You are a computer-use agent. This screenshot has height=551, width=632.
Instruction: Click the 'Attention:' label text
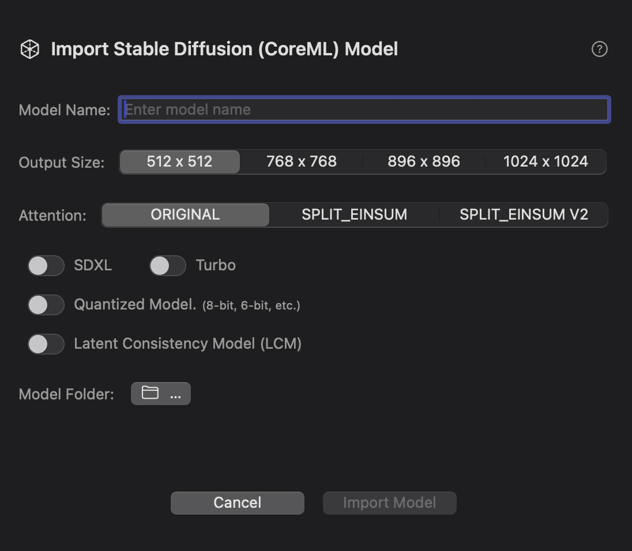[x=52, y=216]
